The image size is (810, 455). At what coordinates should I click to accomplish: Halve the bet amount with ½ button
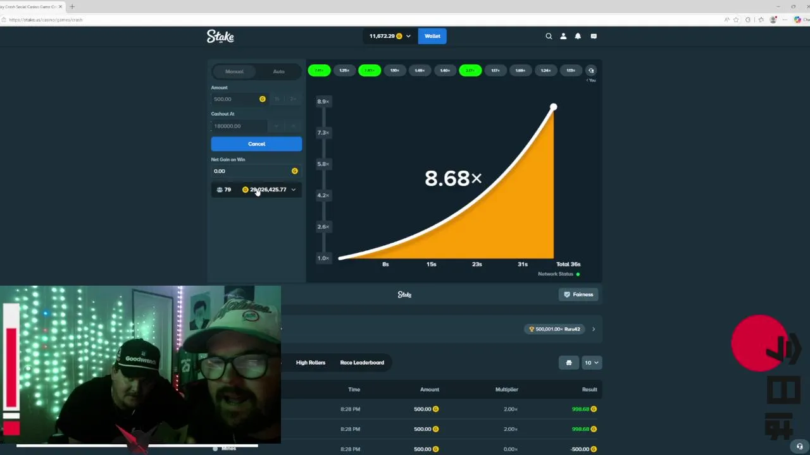coord(277,99)
